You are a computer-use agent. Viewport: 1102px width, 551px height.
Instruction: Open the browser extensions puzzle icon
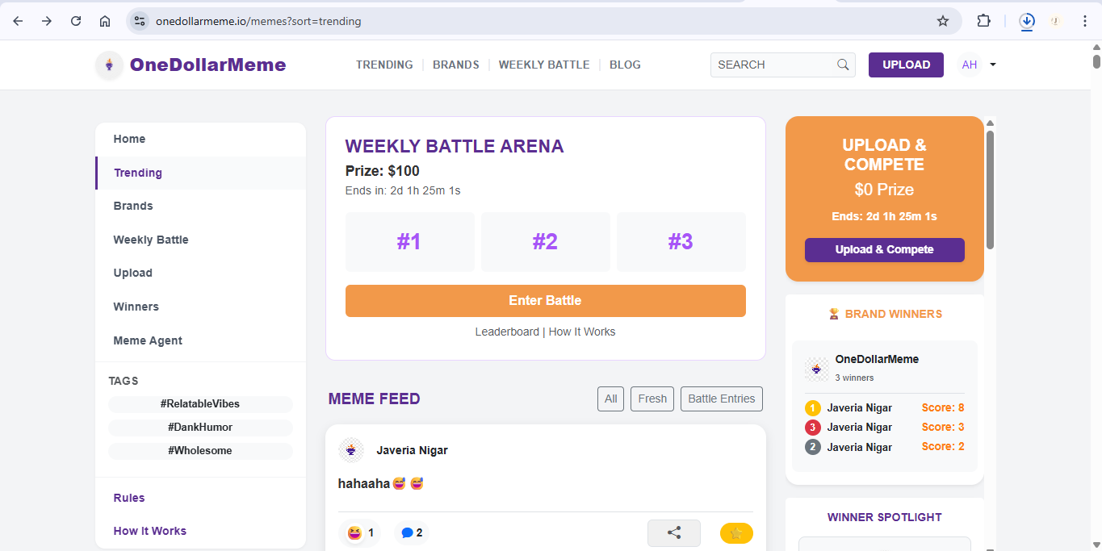pos(983,21)
